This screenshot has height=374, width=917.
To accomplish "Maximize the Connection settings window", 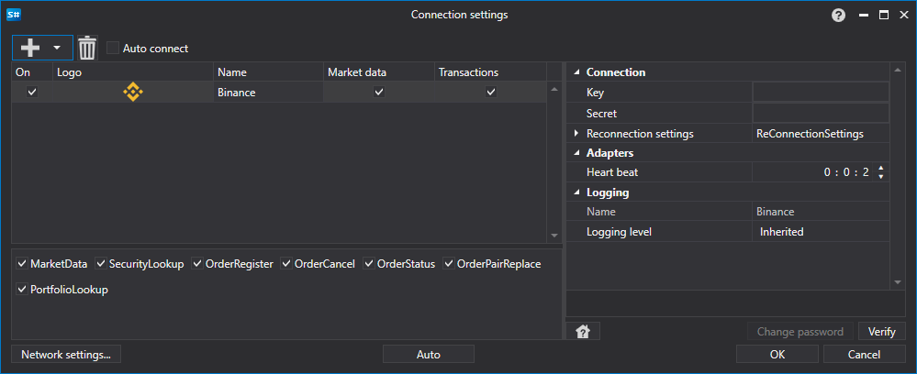I will click(x=884, y=16).
